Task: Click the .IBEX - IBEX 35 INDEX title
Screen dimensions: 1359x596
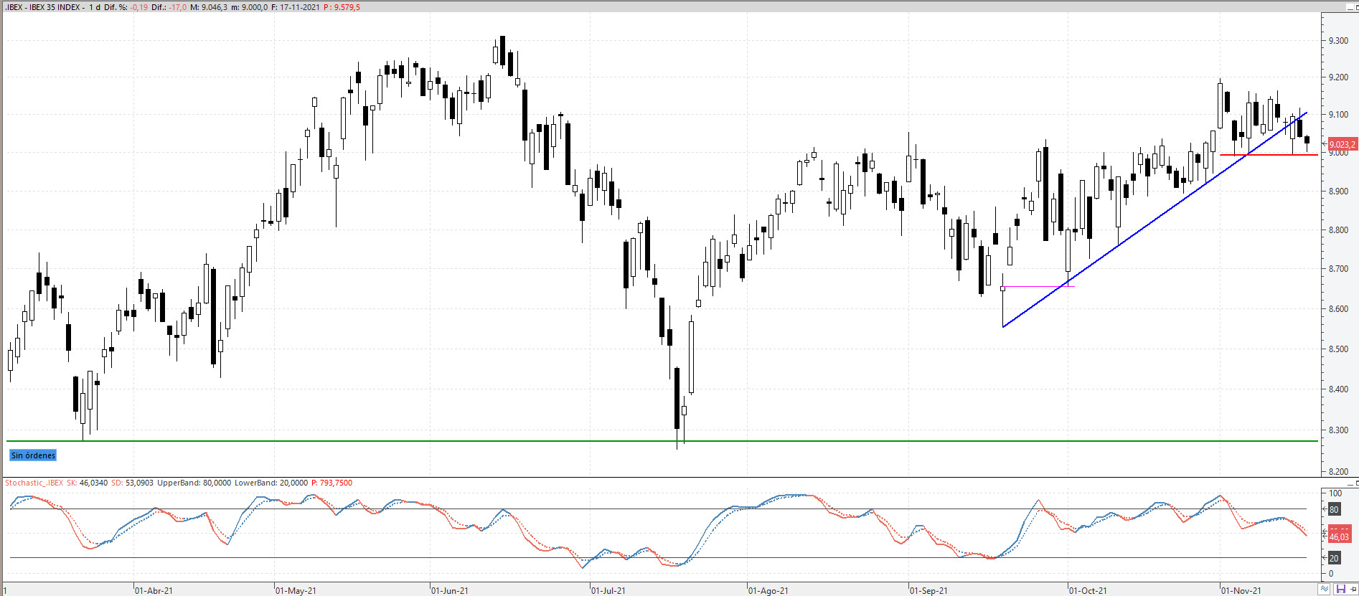Action: click(44, 7)
